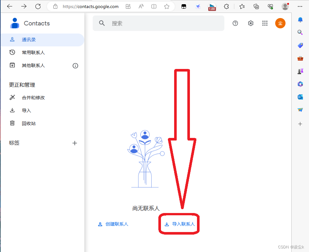Select 通讯录 in sidebar
The width and height of the screenshot is (309, 252).
(42, 40)
